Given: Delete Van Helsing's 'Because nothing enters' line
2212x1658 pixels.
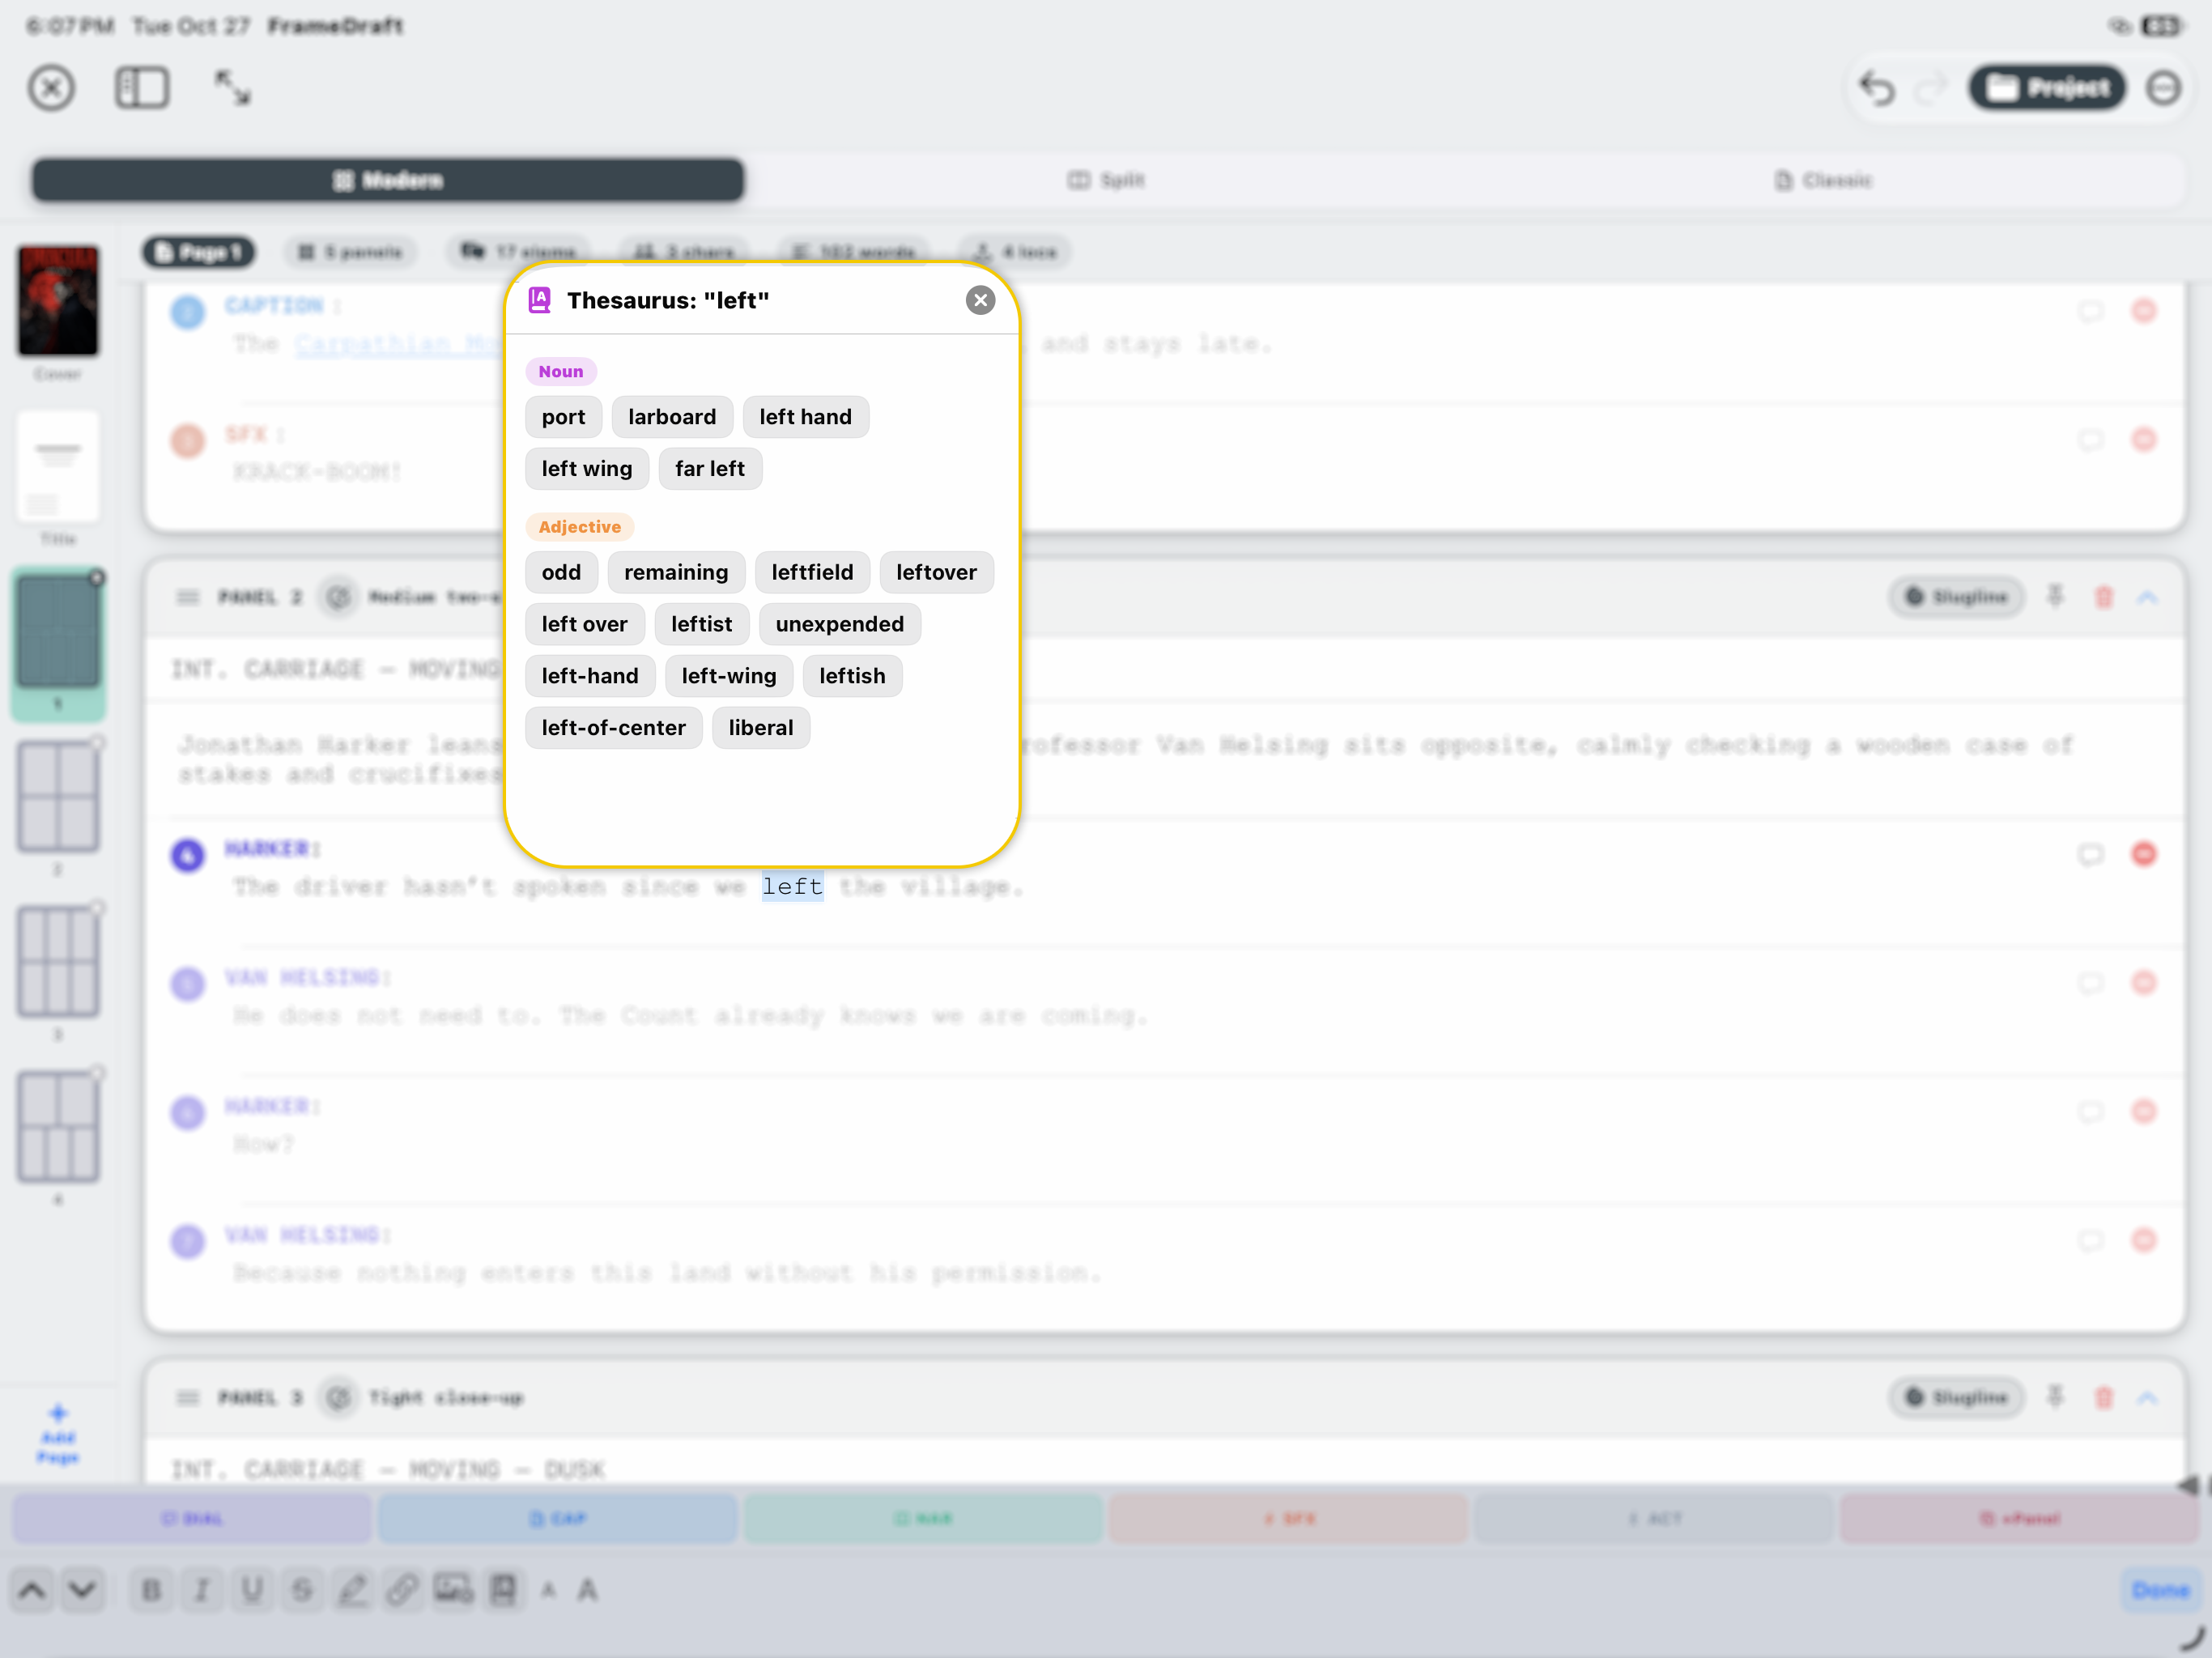Looking at the screenshot, I should pos(2143,1240).
